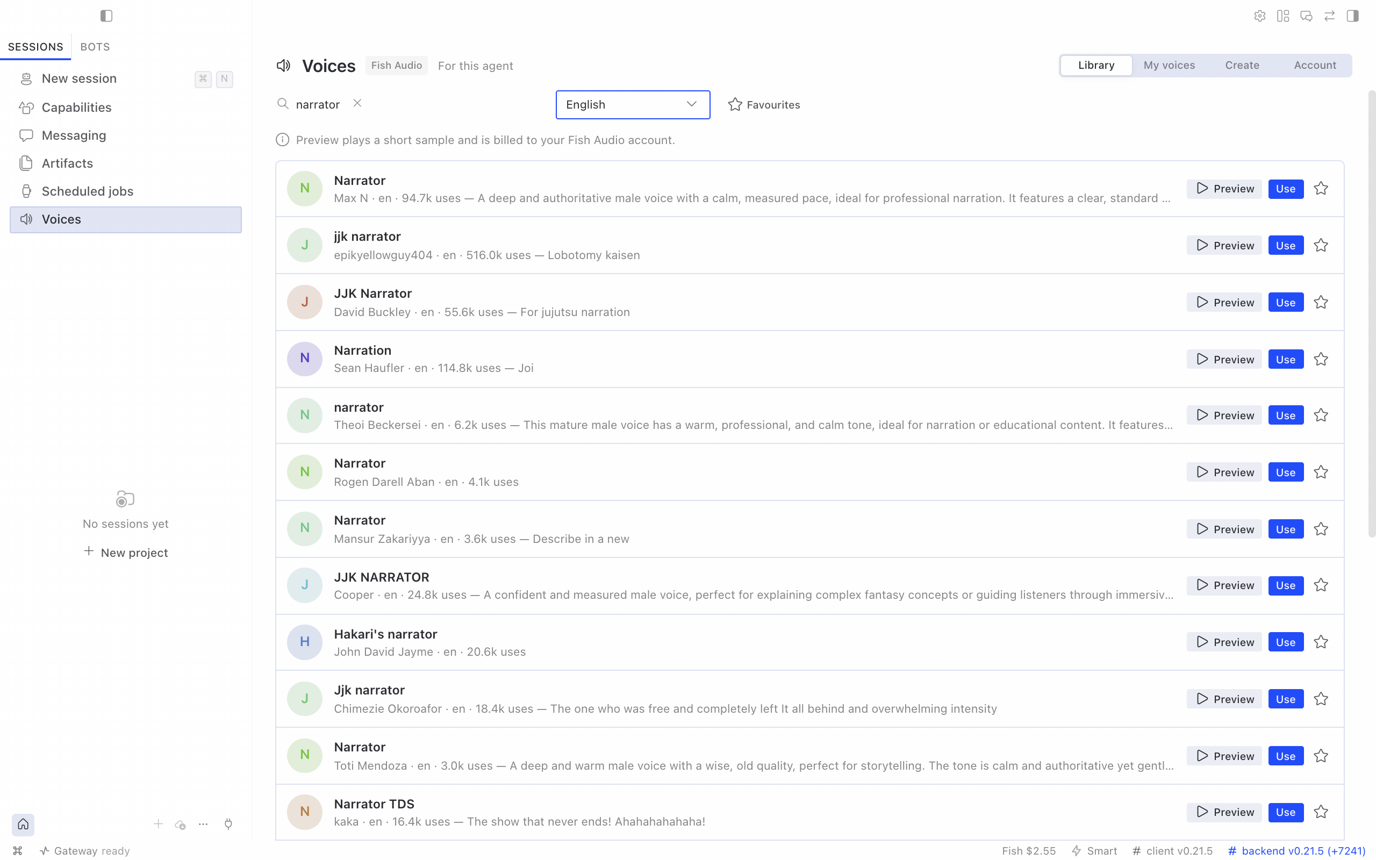Click the plug icon in bottom sidebar
The width and height of the screenshot is (1376, 860).
pyautogui.click(x=228, y=824)
